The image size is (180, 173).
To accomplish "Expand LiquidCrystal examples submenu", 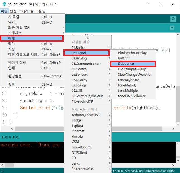I will (88, 147).
